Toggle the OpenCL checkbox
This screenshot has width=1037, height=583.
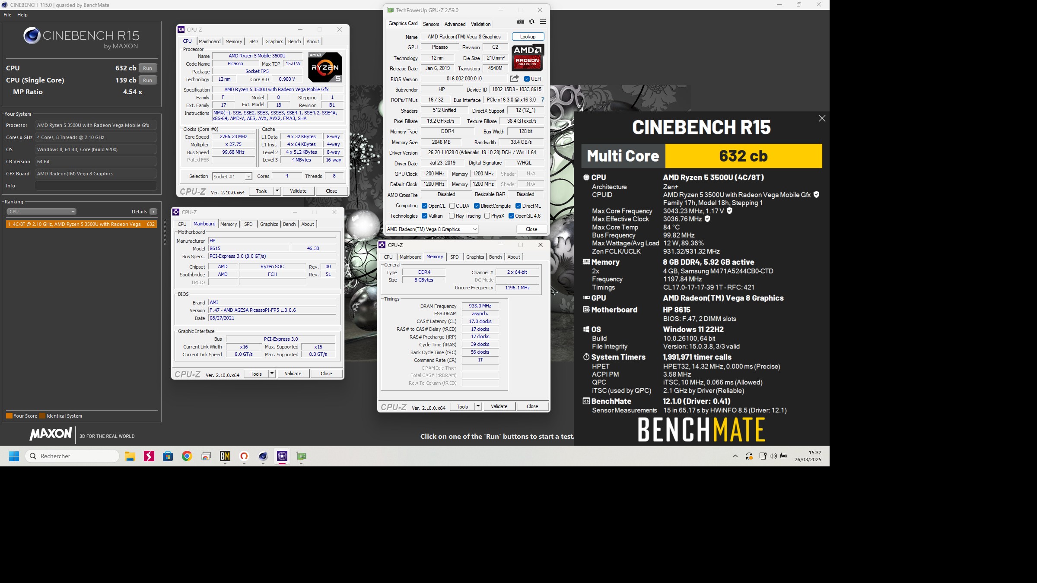pyautogui.click(x=424, y=206)
